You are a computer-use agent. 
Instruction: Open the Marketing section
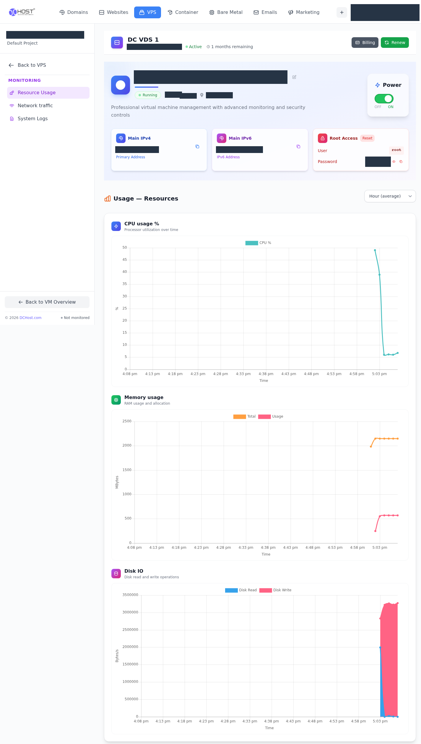(304, 12)
